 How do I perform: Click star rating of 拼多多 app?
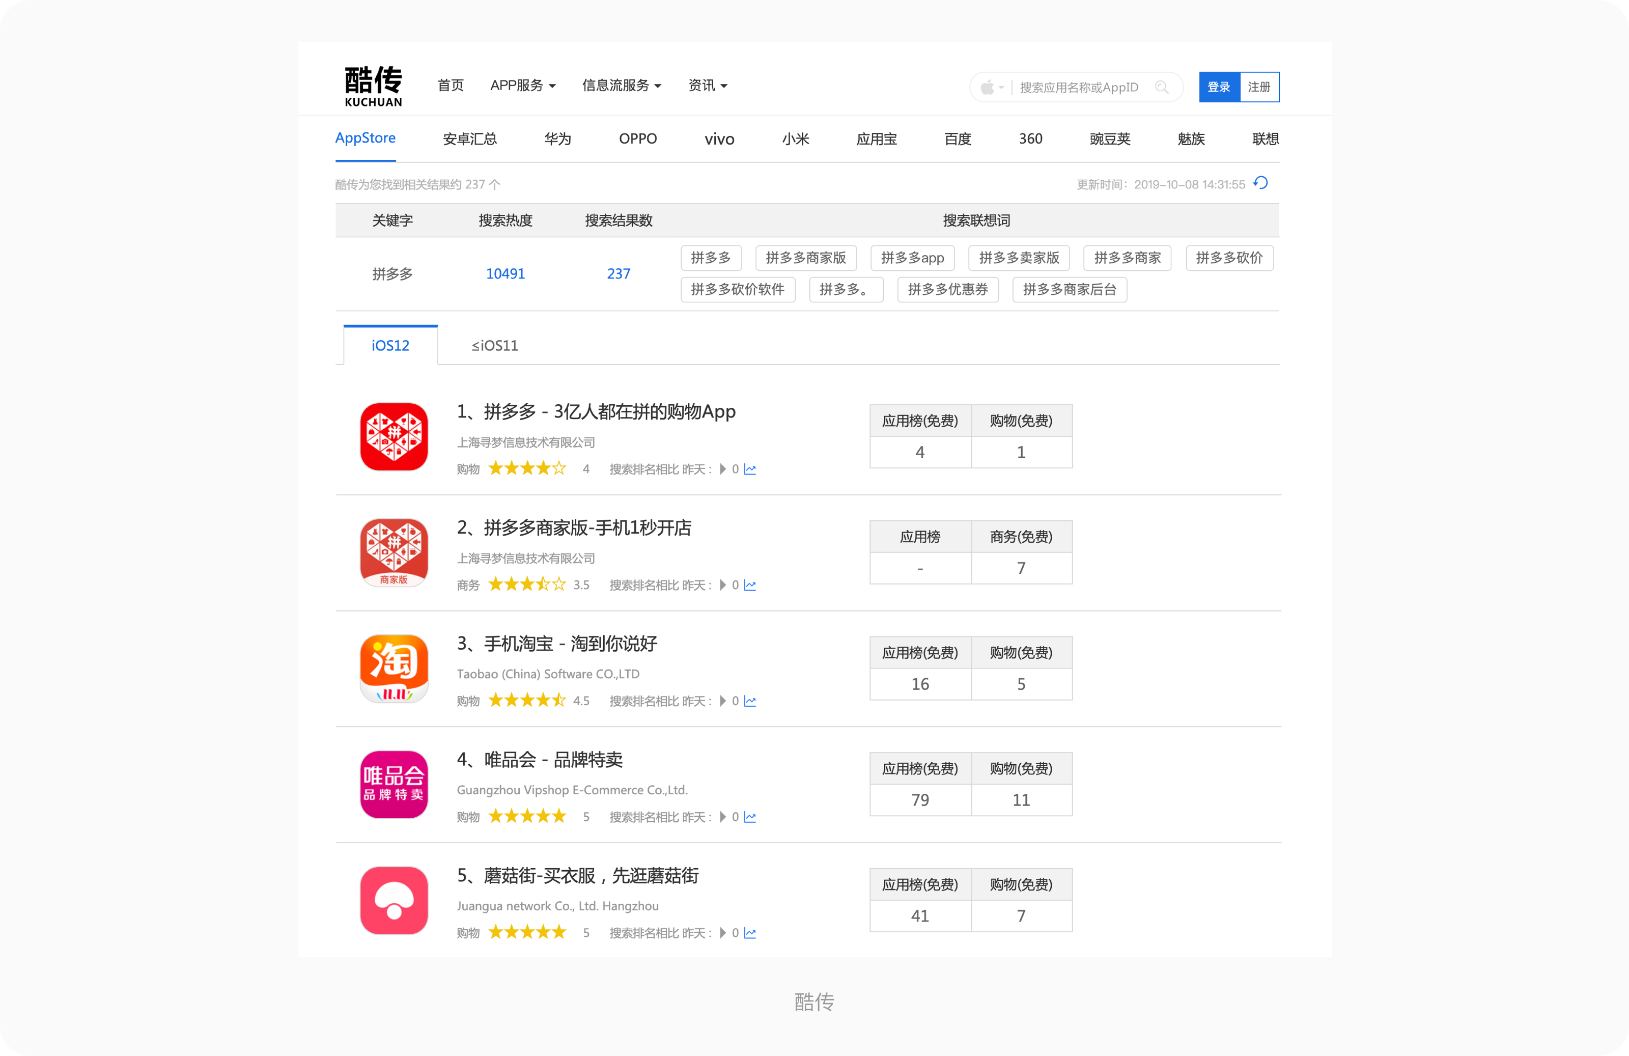527,469
